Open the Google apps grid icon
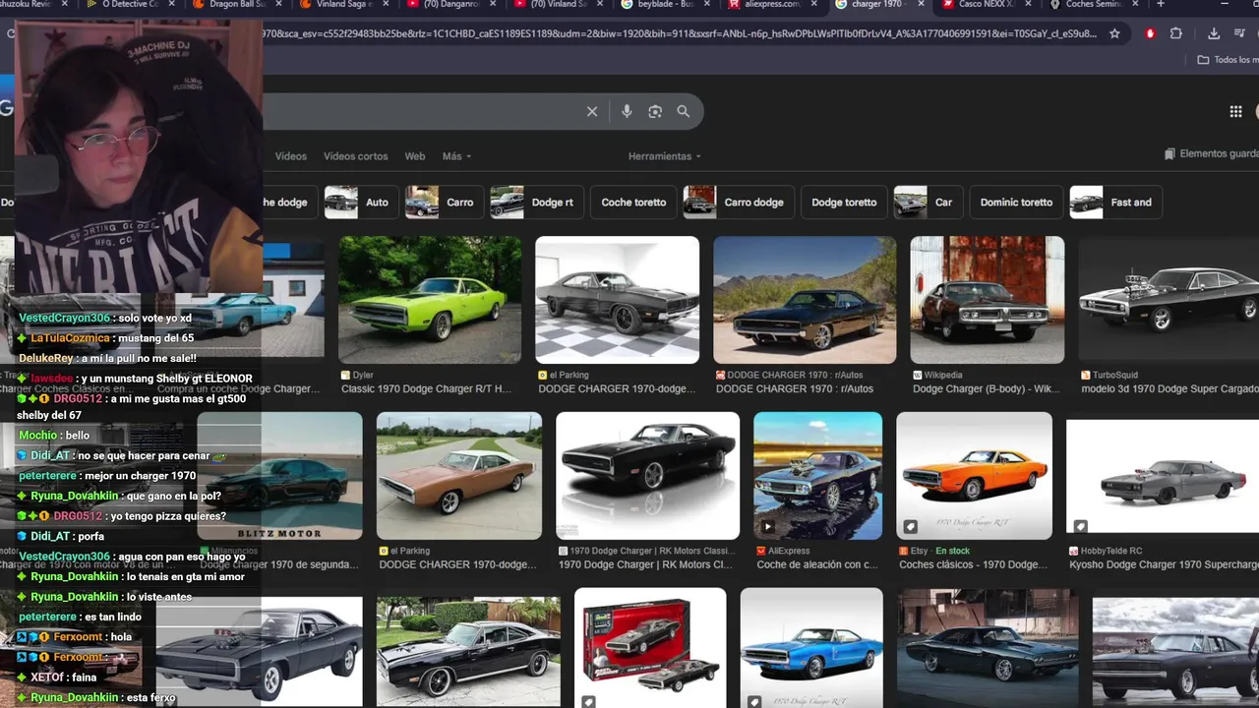Screen dimensions: 1259x708 tap(1235, 112)
